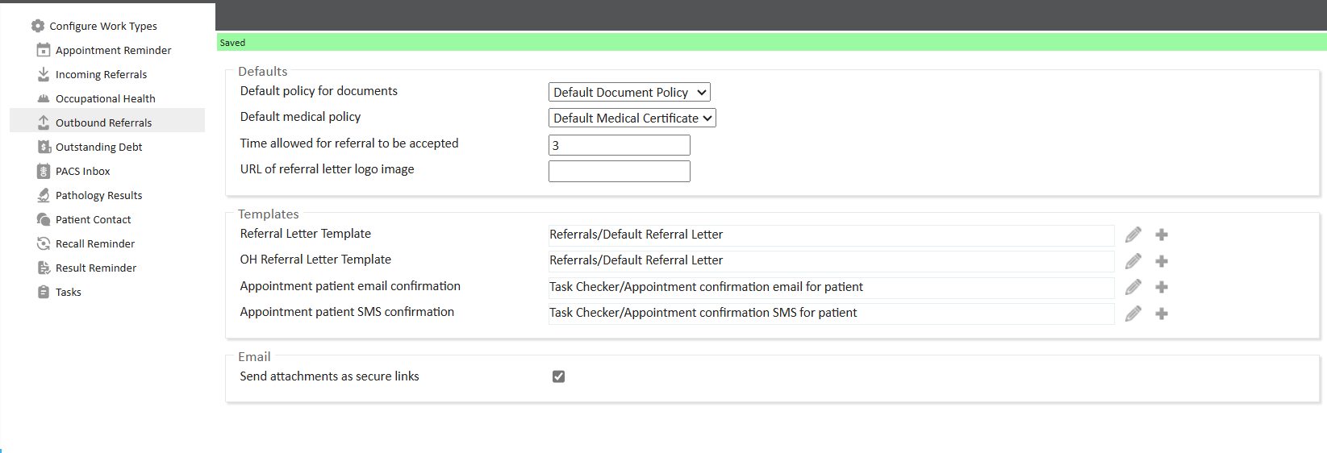
Task: Add a new Appointment patient SMS confirmation template
Action: (x=1162, y=314)
